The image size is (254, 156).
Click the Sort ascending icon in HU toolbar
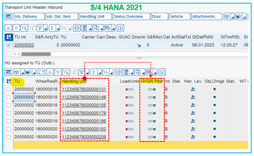50,72
